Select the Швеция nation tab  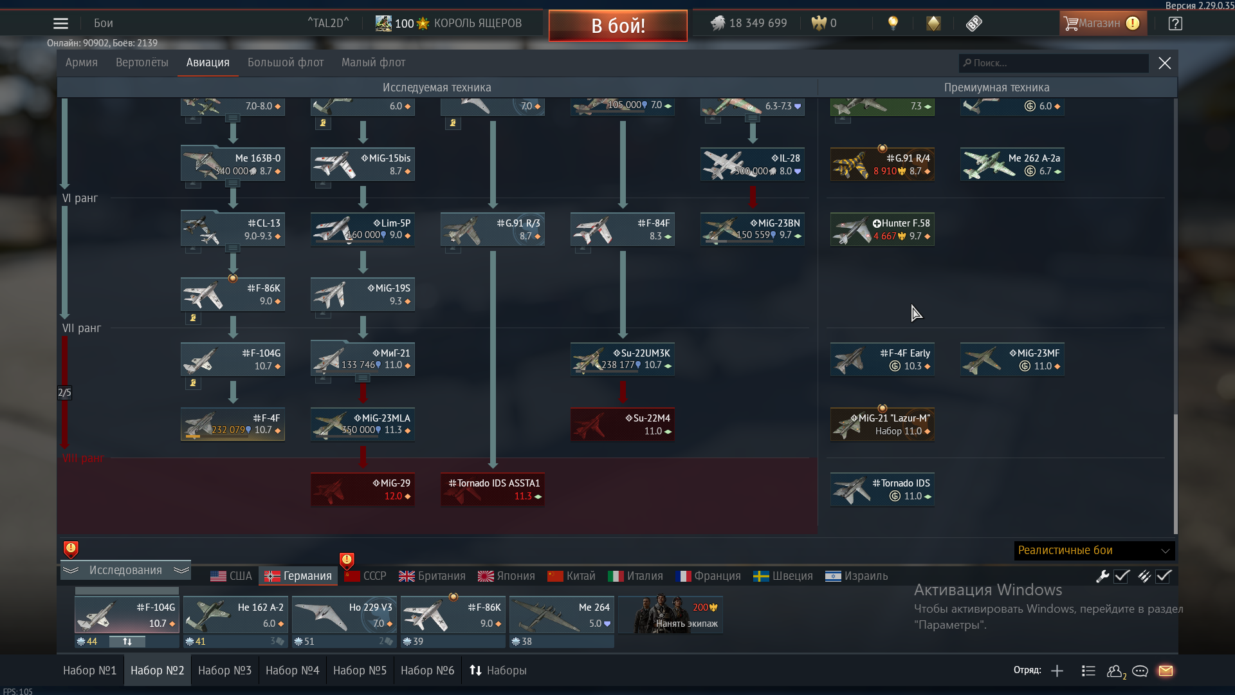tap(783, 576)
